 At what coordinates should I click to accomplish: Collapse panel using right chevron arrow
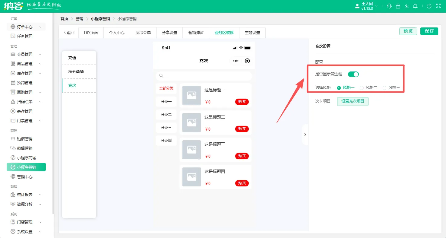click(x=305, y=134)
